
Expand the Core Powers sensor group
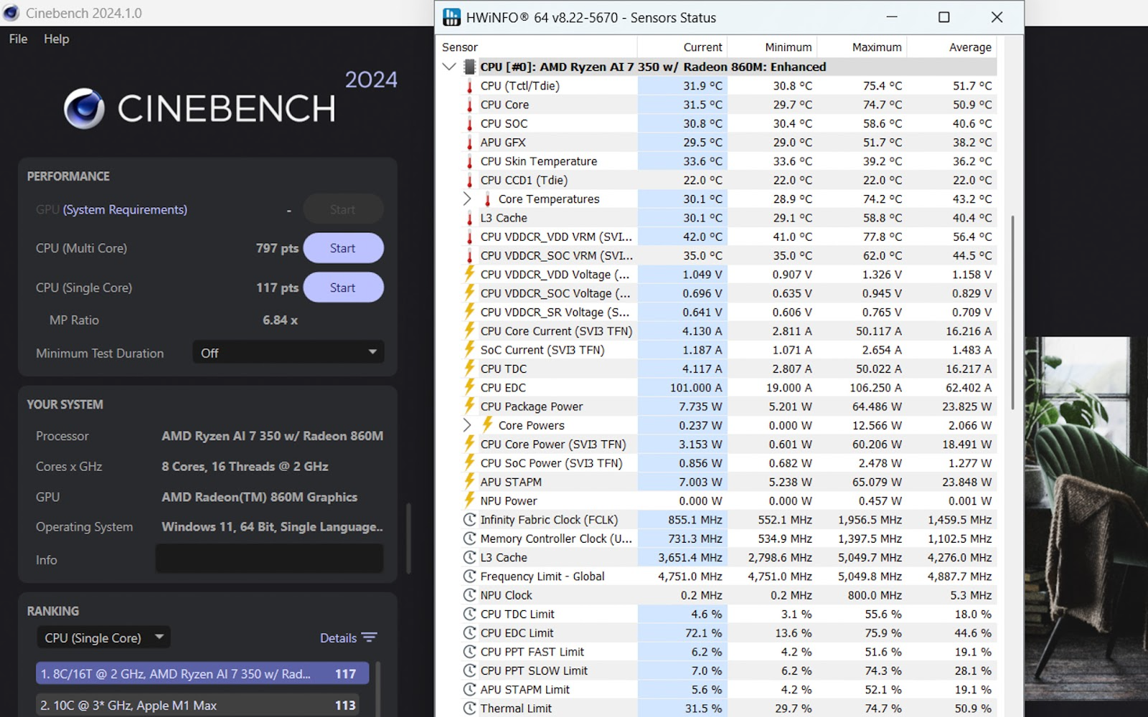coord(467,425)
